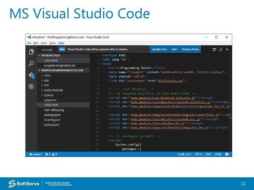This screenshot has width=254, height=190.
Task: Click the open preview icon beside split editor
Action: (x=220, y=49)
